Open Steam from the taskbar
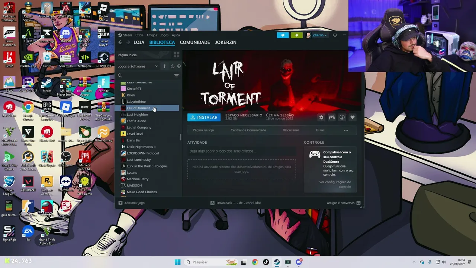Screen dimensions: 476x268 [277, 262]
